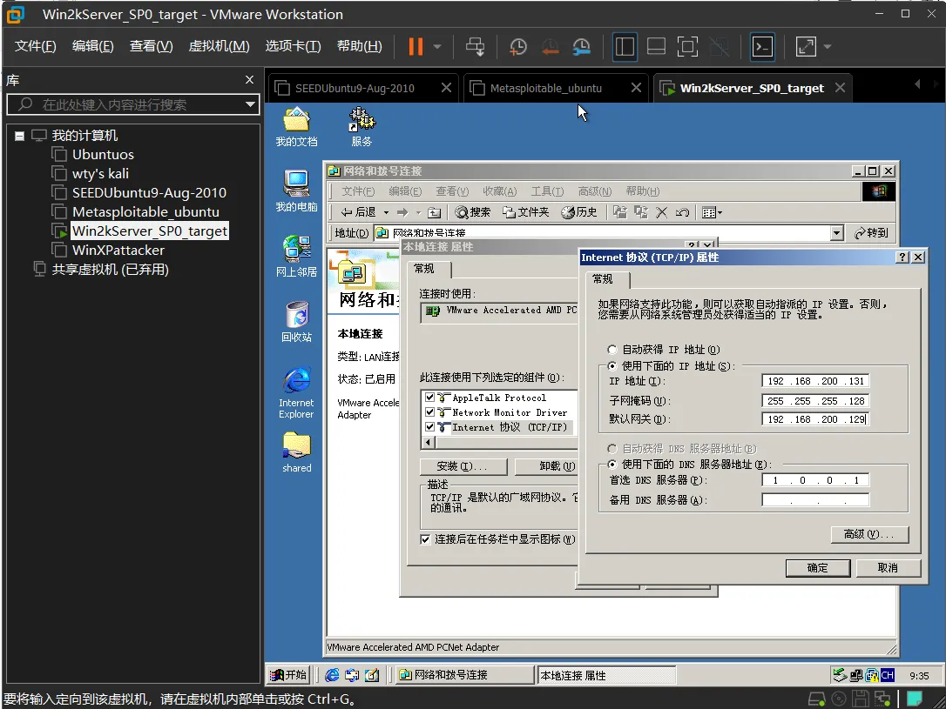Toggle 连接后在任务栏中显示图标 checkbox
The width and height of the screenshot is (946, 709).
[426, 539]
